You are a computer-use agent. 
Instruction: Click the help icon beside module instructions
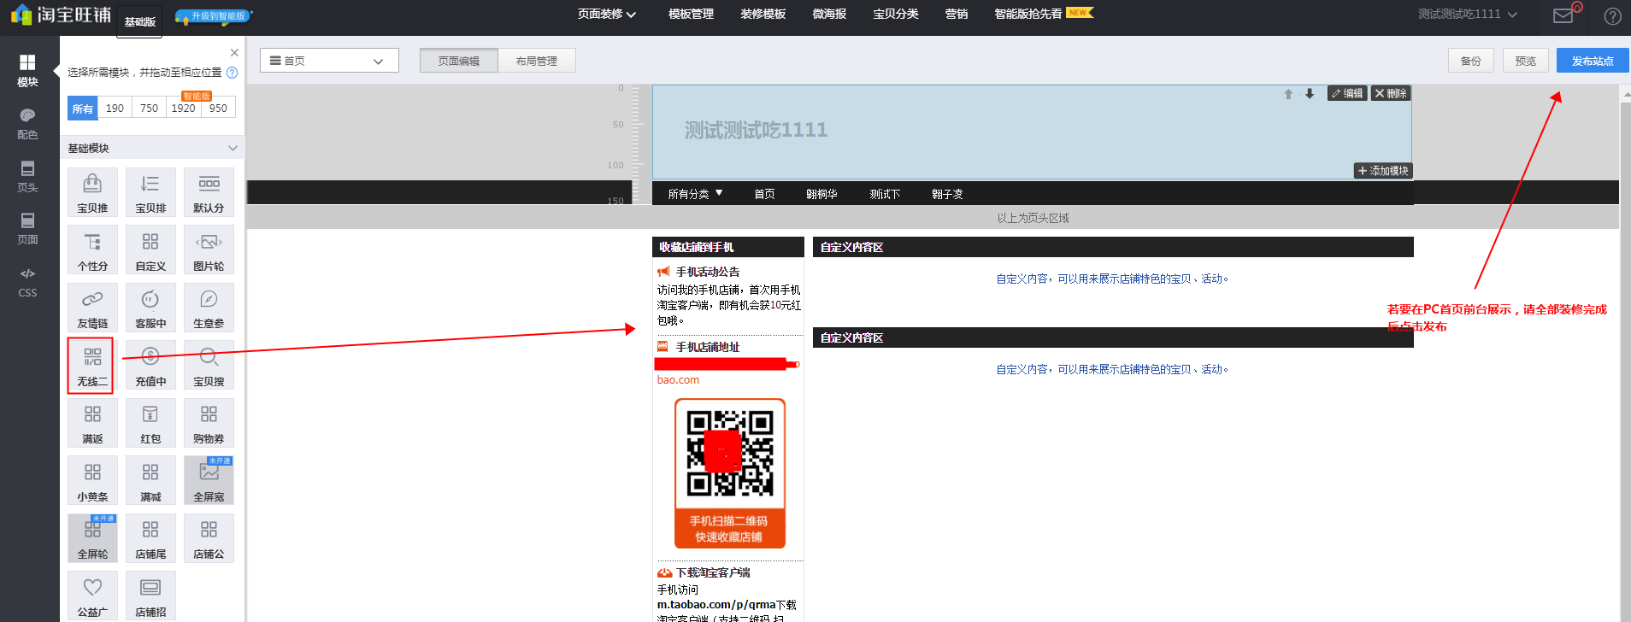click(232, 73)
